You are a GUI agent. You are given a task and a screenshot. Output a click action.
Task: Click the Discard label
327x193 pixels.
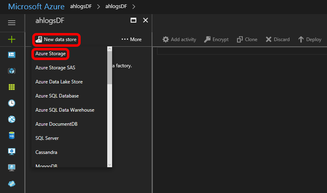coord(282,39)
